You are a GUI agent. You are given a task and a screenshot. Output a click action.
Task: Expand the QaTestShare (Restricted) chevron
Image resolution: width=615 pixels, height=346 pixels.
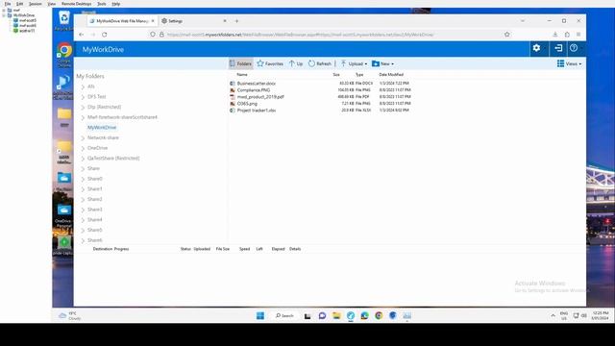click(83, 159)
